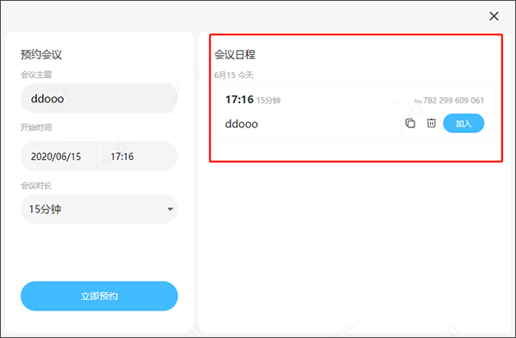
Task: Click the 会议时长 label
Action: tap(36, 186)
